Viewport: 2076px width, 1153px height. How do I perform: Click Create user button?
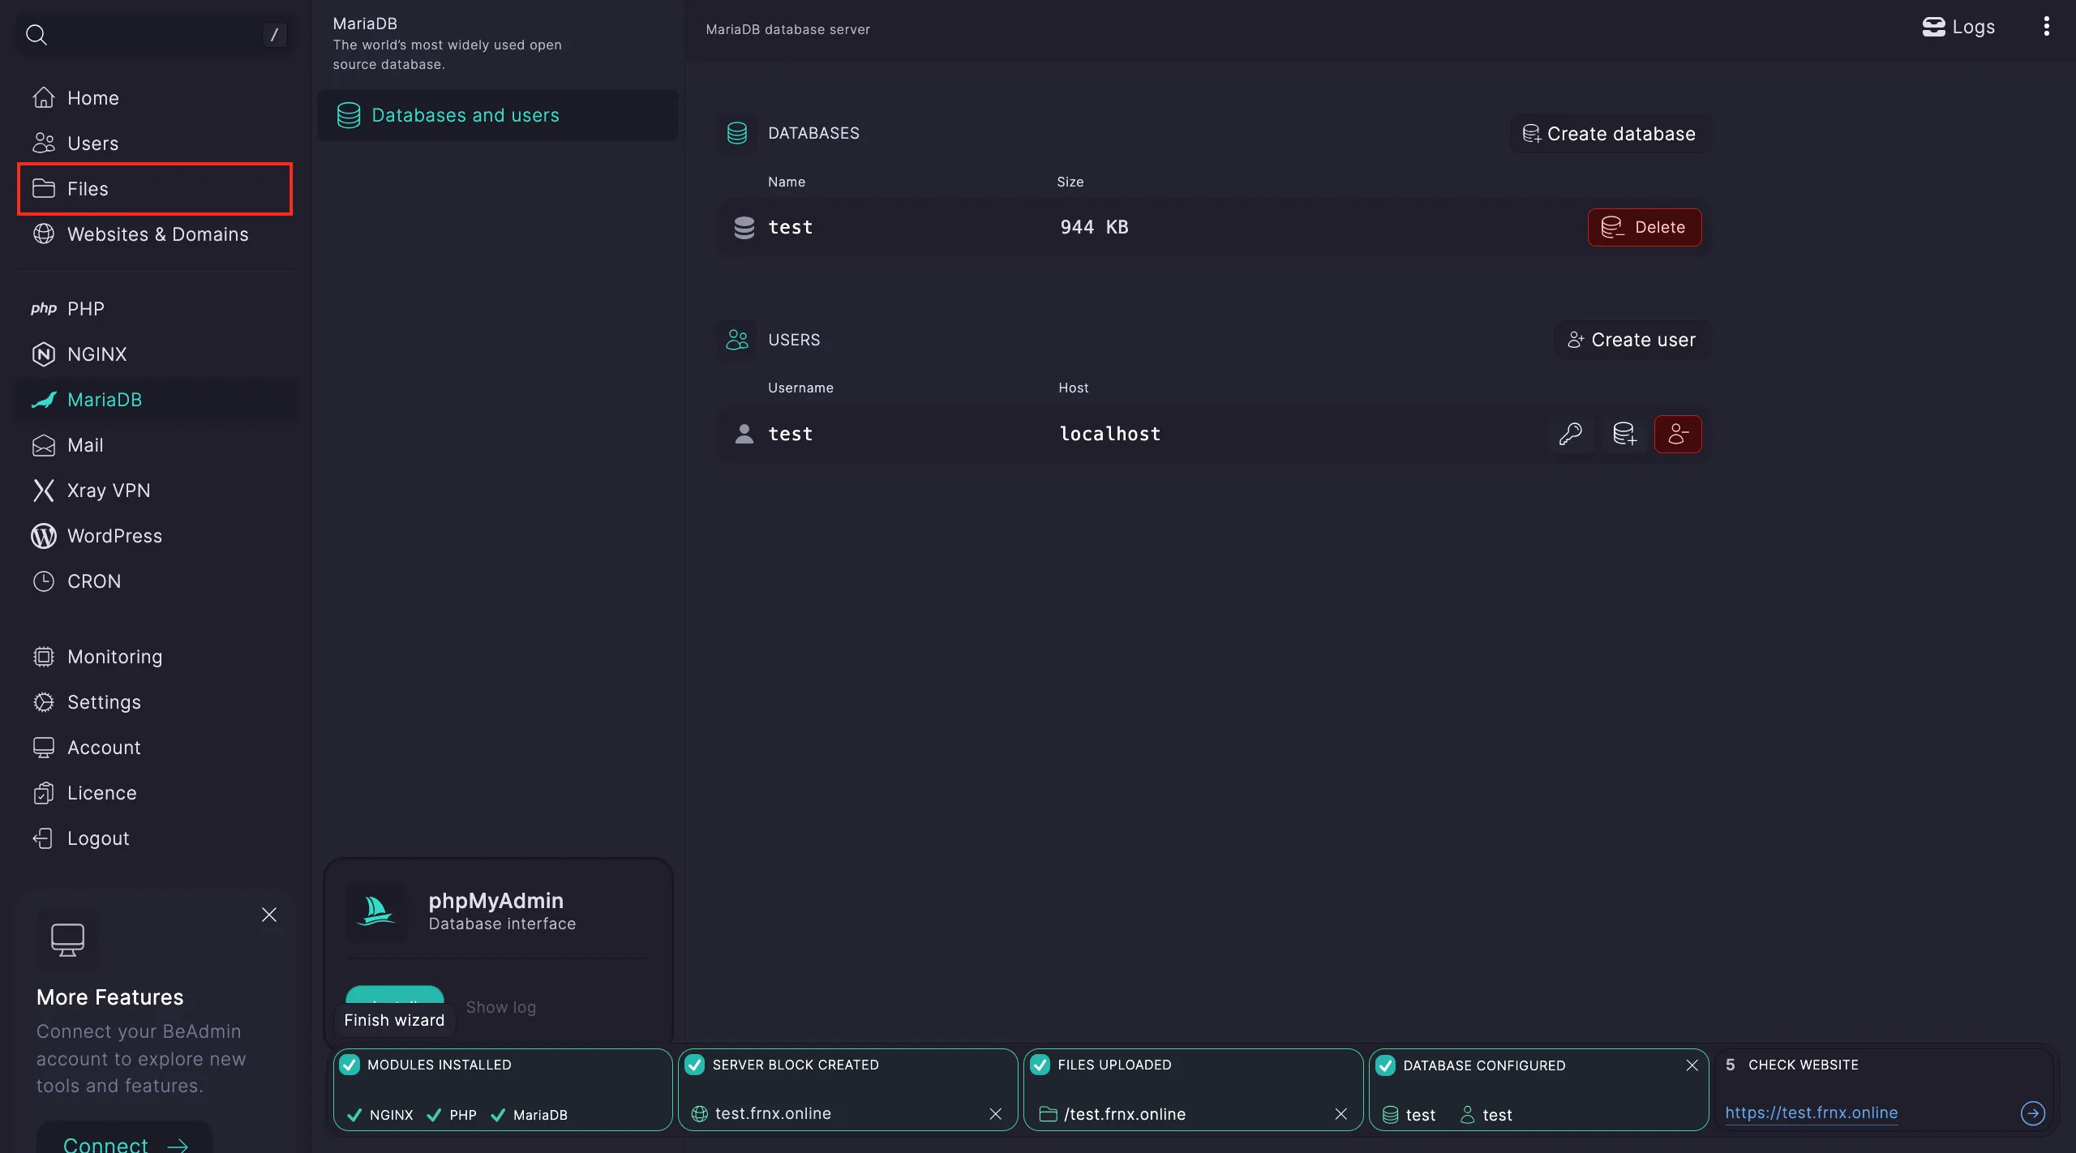(1632, 340)
